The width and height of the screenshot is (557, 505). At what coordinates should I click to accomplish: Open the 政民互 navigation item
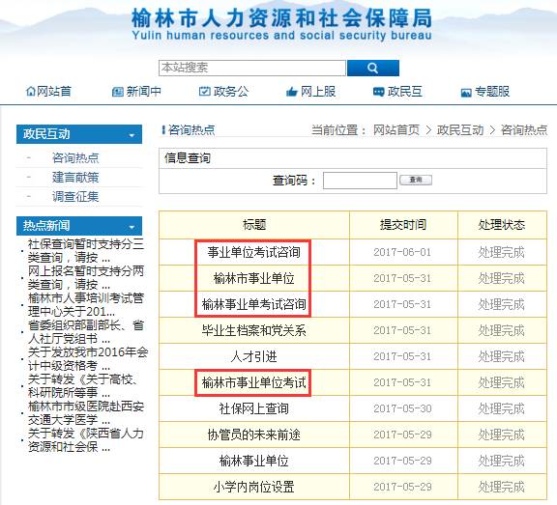[405, 92]
